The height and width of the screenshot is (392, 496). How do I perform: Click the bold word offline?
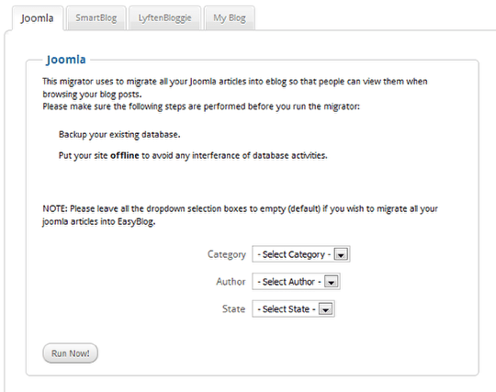(x=124, y=155)
